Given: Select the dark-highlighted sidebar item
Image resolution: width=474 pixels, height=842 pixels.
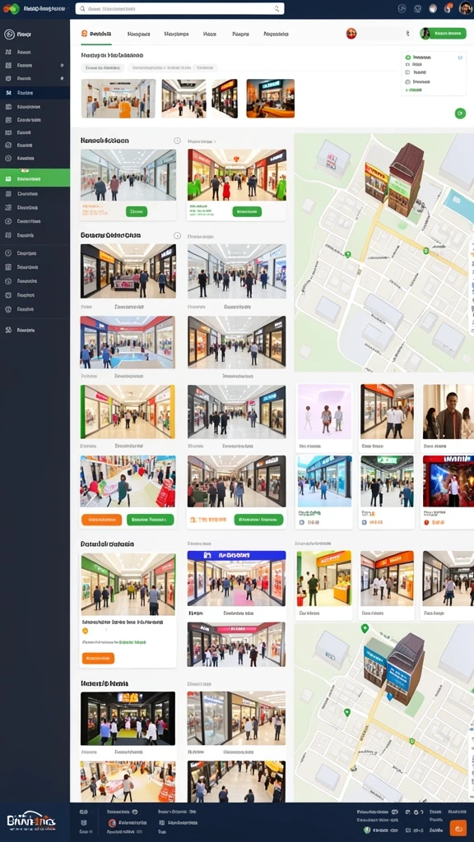Looking at the screenshot, I should (35, 92).
